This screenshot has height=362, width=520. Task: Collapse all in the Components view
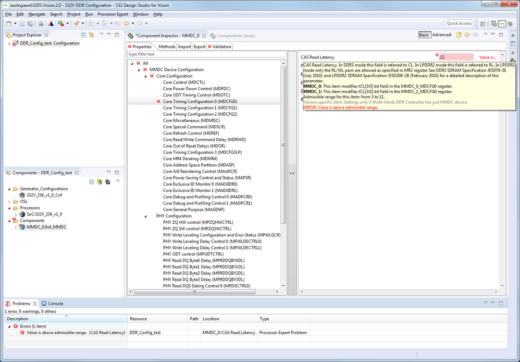(x=92, y=182)
